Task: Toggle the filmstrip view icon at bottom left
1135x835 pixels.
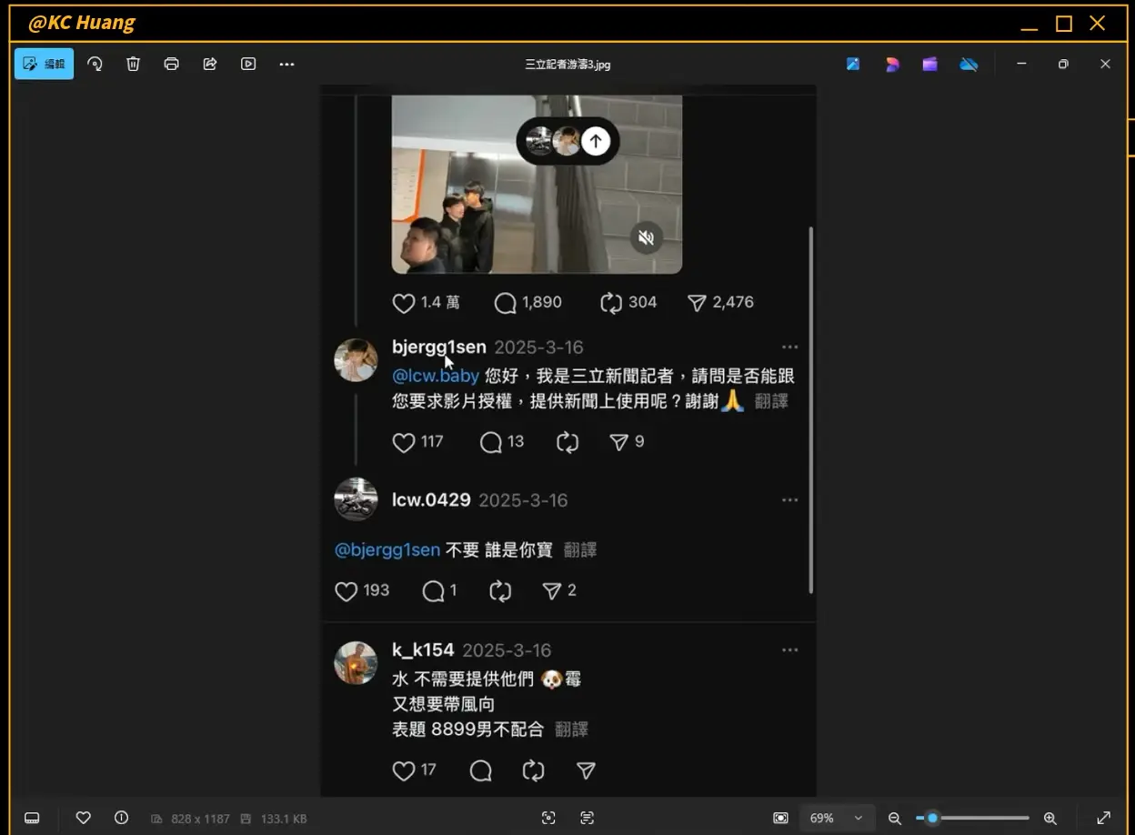Action: (x=32, y=818)
